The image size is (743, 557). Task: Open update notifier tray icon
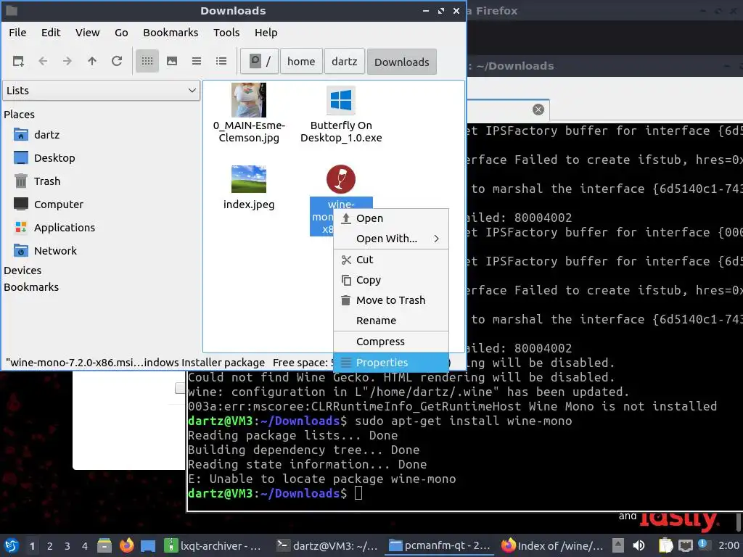click(702, 545)
